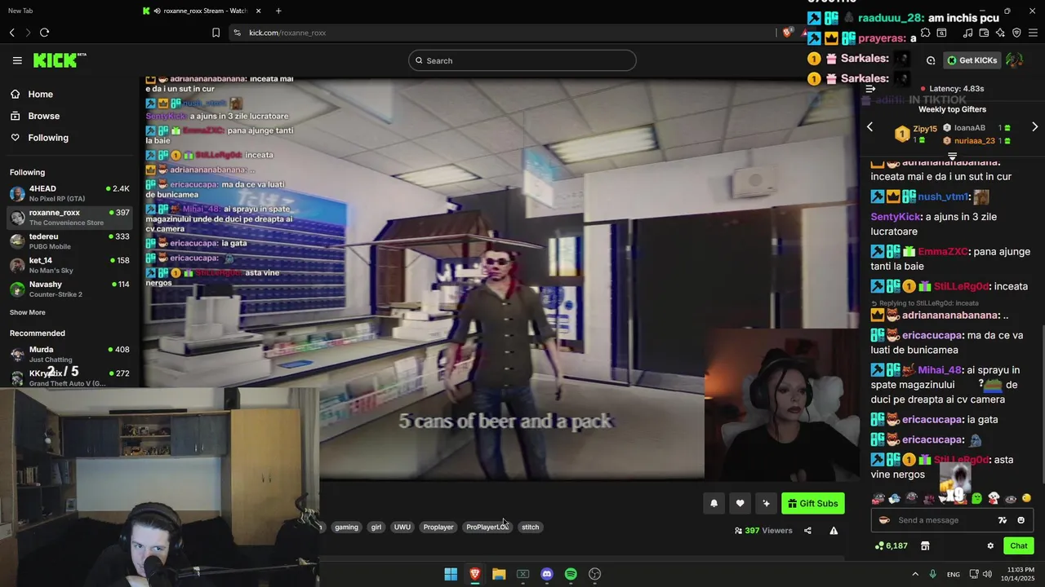This screenshot has width=1045, height=587.
Task: Toggle chat translate icon
Action: tap(1003, 520)
